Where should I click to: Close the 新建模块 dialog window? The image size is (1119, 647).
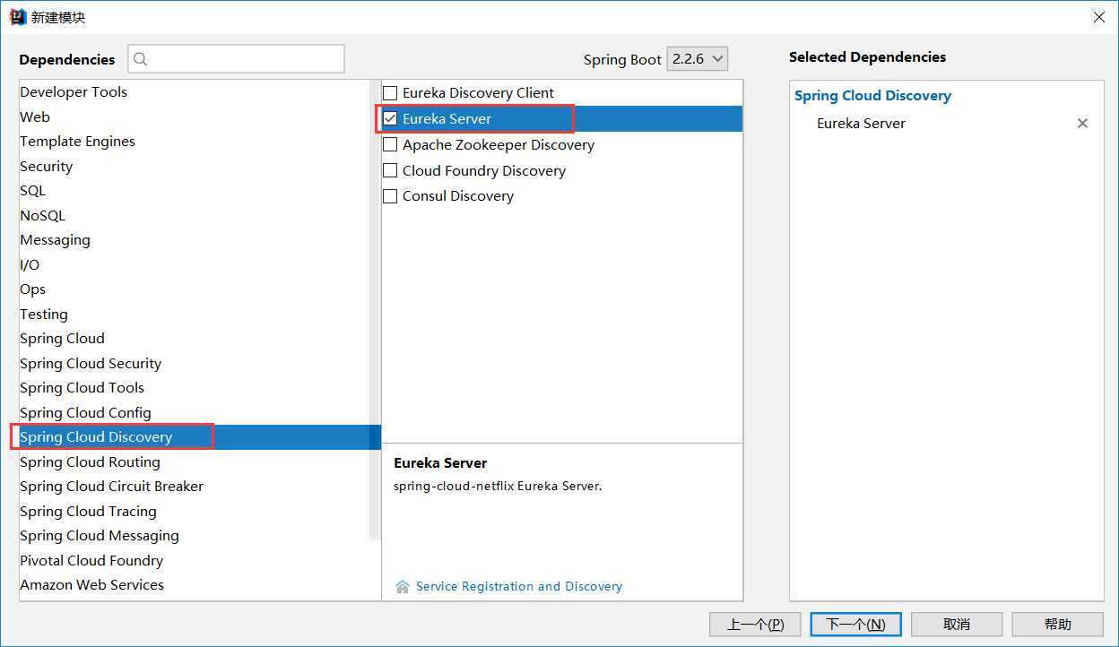(x=1098, y=17)
